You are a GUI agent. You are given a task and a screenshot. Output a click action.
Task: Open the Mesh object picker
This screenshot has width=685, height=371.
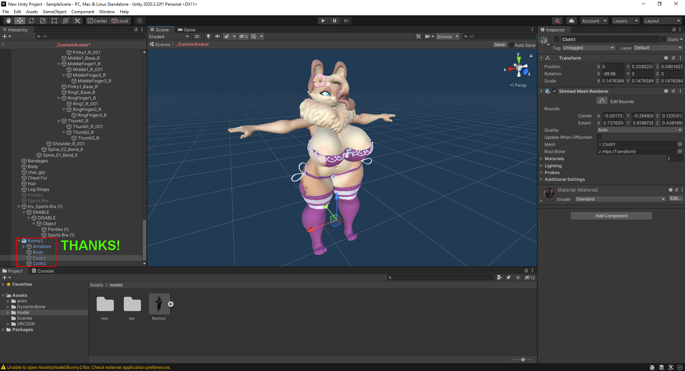coord(680,144)
